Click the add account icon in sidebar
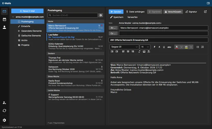Image resolution: width=212 pixels, height=129 pixels. [4, 103]
